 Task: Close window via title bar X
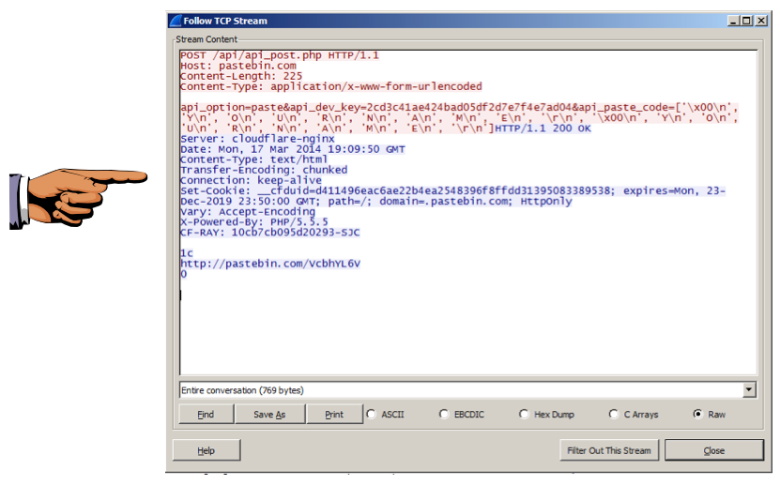coord(761,21)
